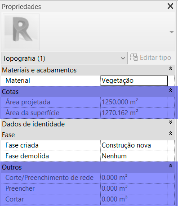178x206 pixels.
Task: Edit the Material field showing Vegetação
Action: pyautogui.click(x=134, y=81)
